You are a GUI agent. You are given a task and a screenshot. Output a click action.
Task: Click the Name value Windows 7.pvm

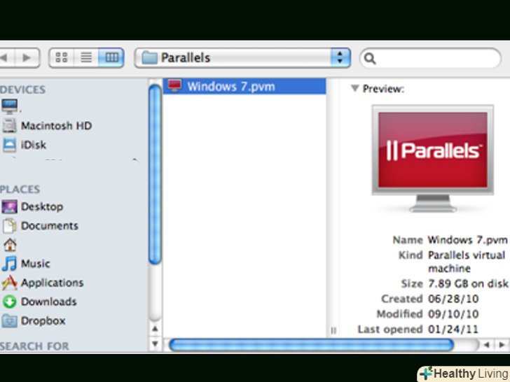tap(467, 240)
